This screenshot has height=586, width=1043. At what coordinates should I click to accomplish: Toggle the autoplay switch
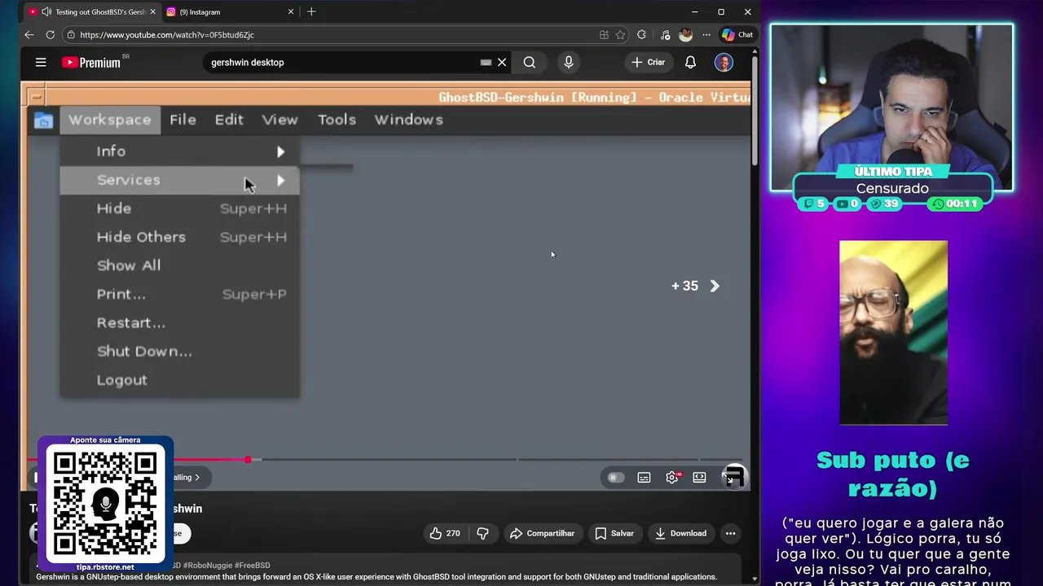coord(615,478)
